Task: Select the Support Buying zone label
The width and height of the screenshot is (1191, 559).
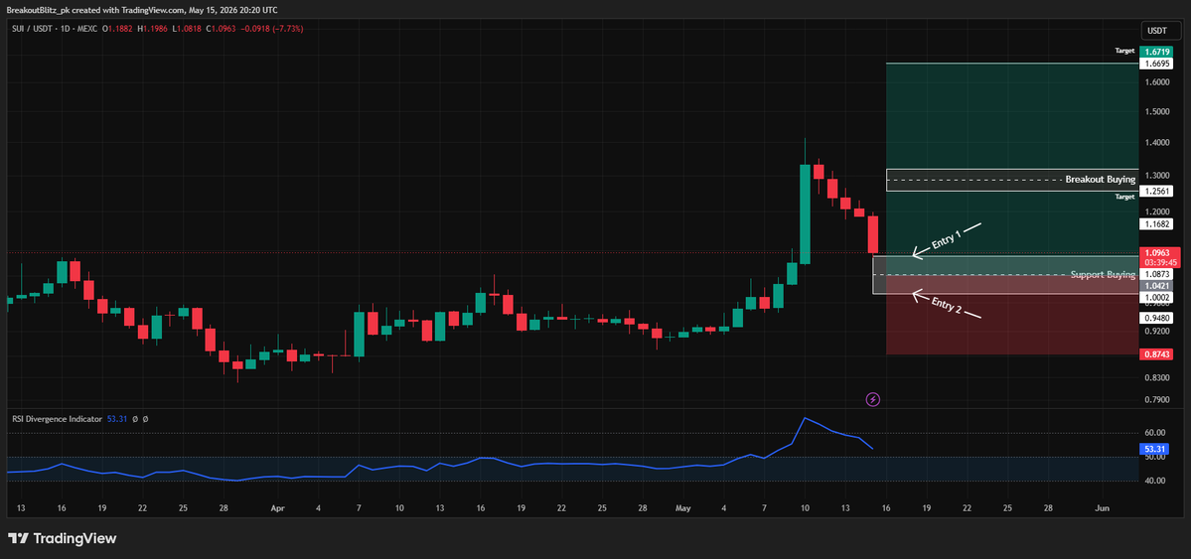Action: click(x=1103, y=274)
